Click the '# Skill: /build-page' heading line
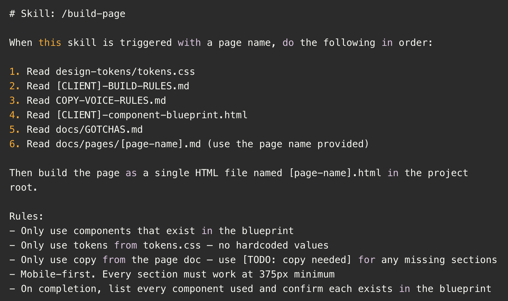 pyautogui.click(x=67, y=14)
